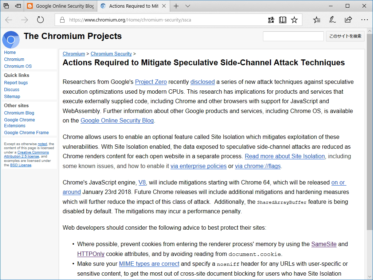373x280 pixels.
Task: Open the Project Zero link
Action: click(150, 82)
